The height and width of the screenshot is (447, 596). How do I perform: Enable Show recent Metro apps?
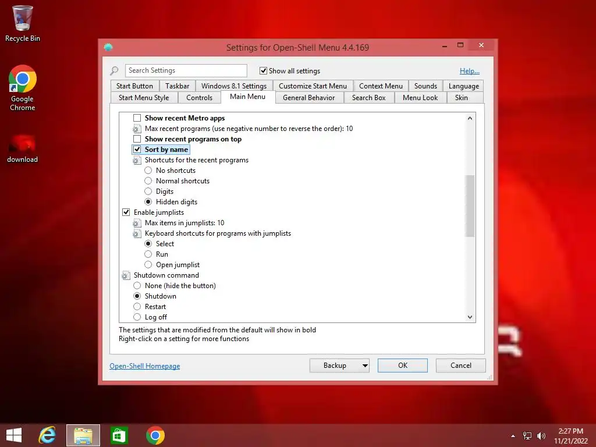pos(137,118)
